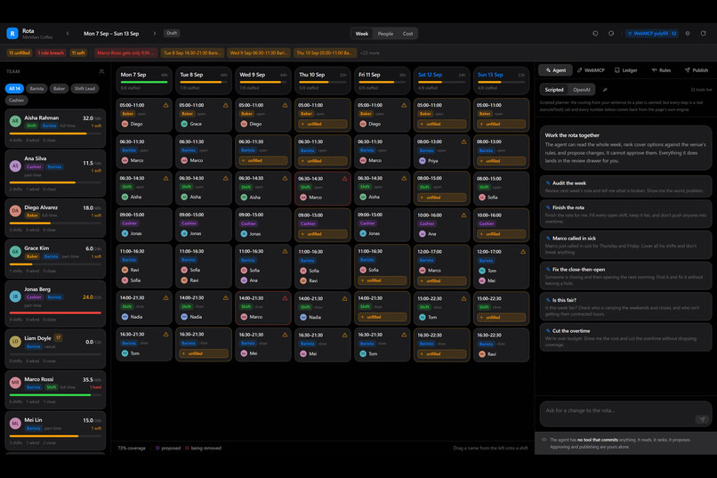Filter team by Baker
The width and height of the screenshot is (717, 478).
click(59, 88)
